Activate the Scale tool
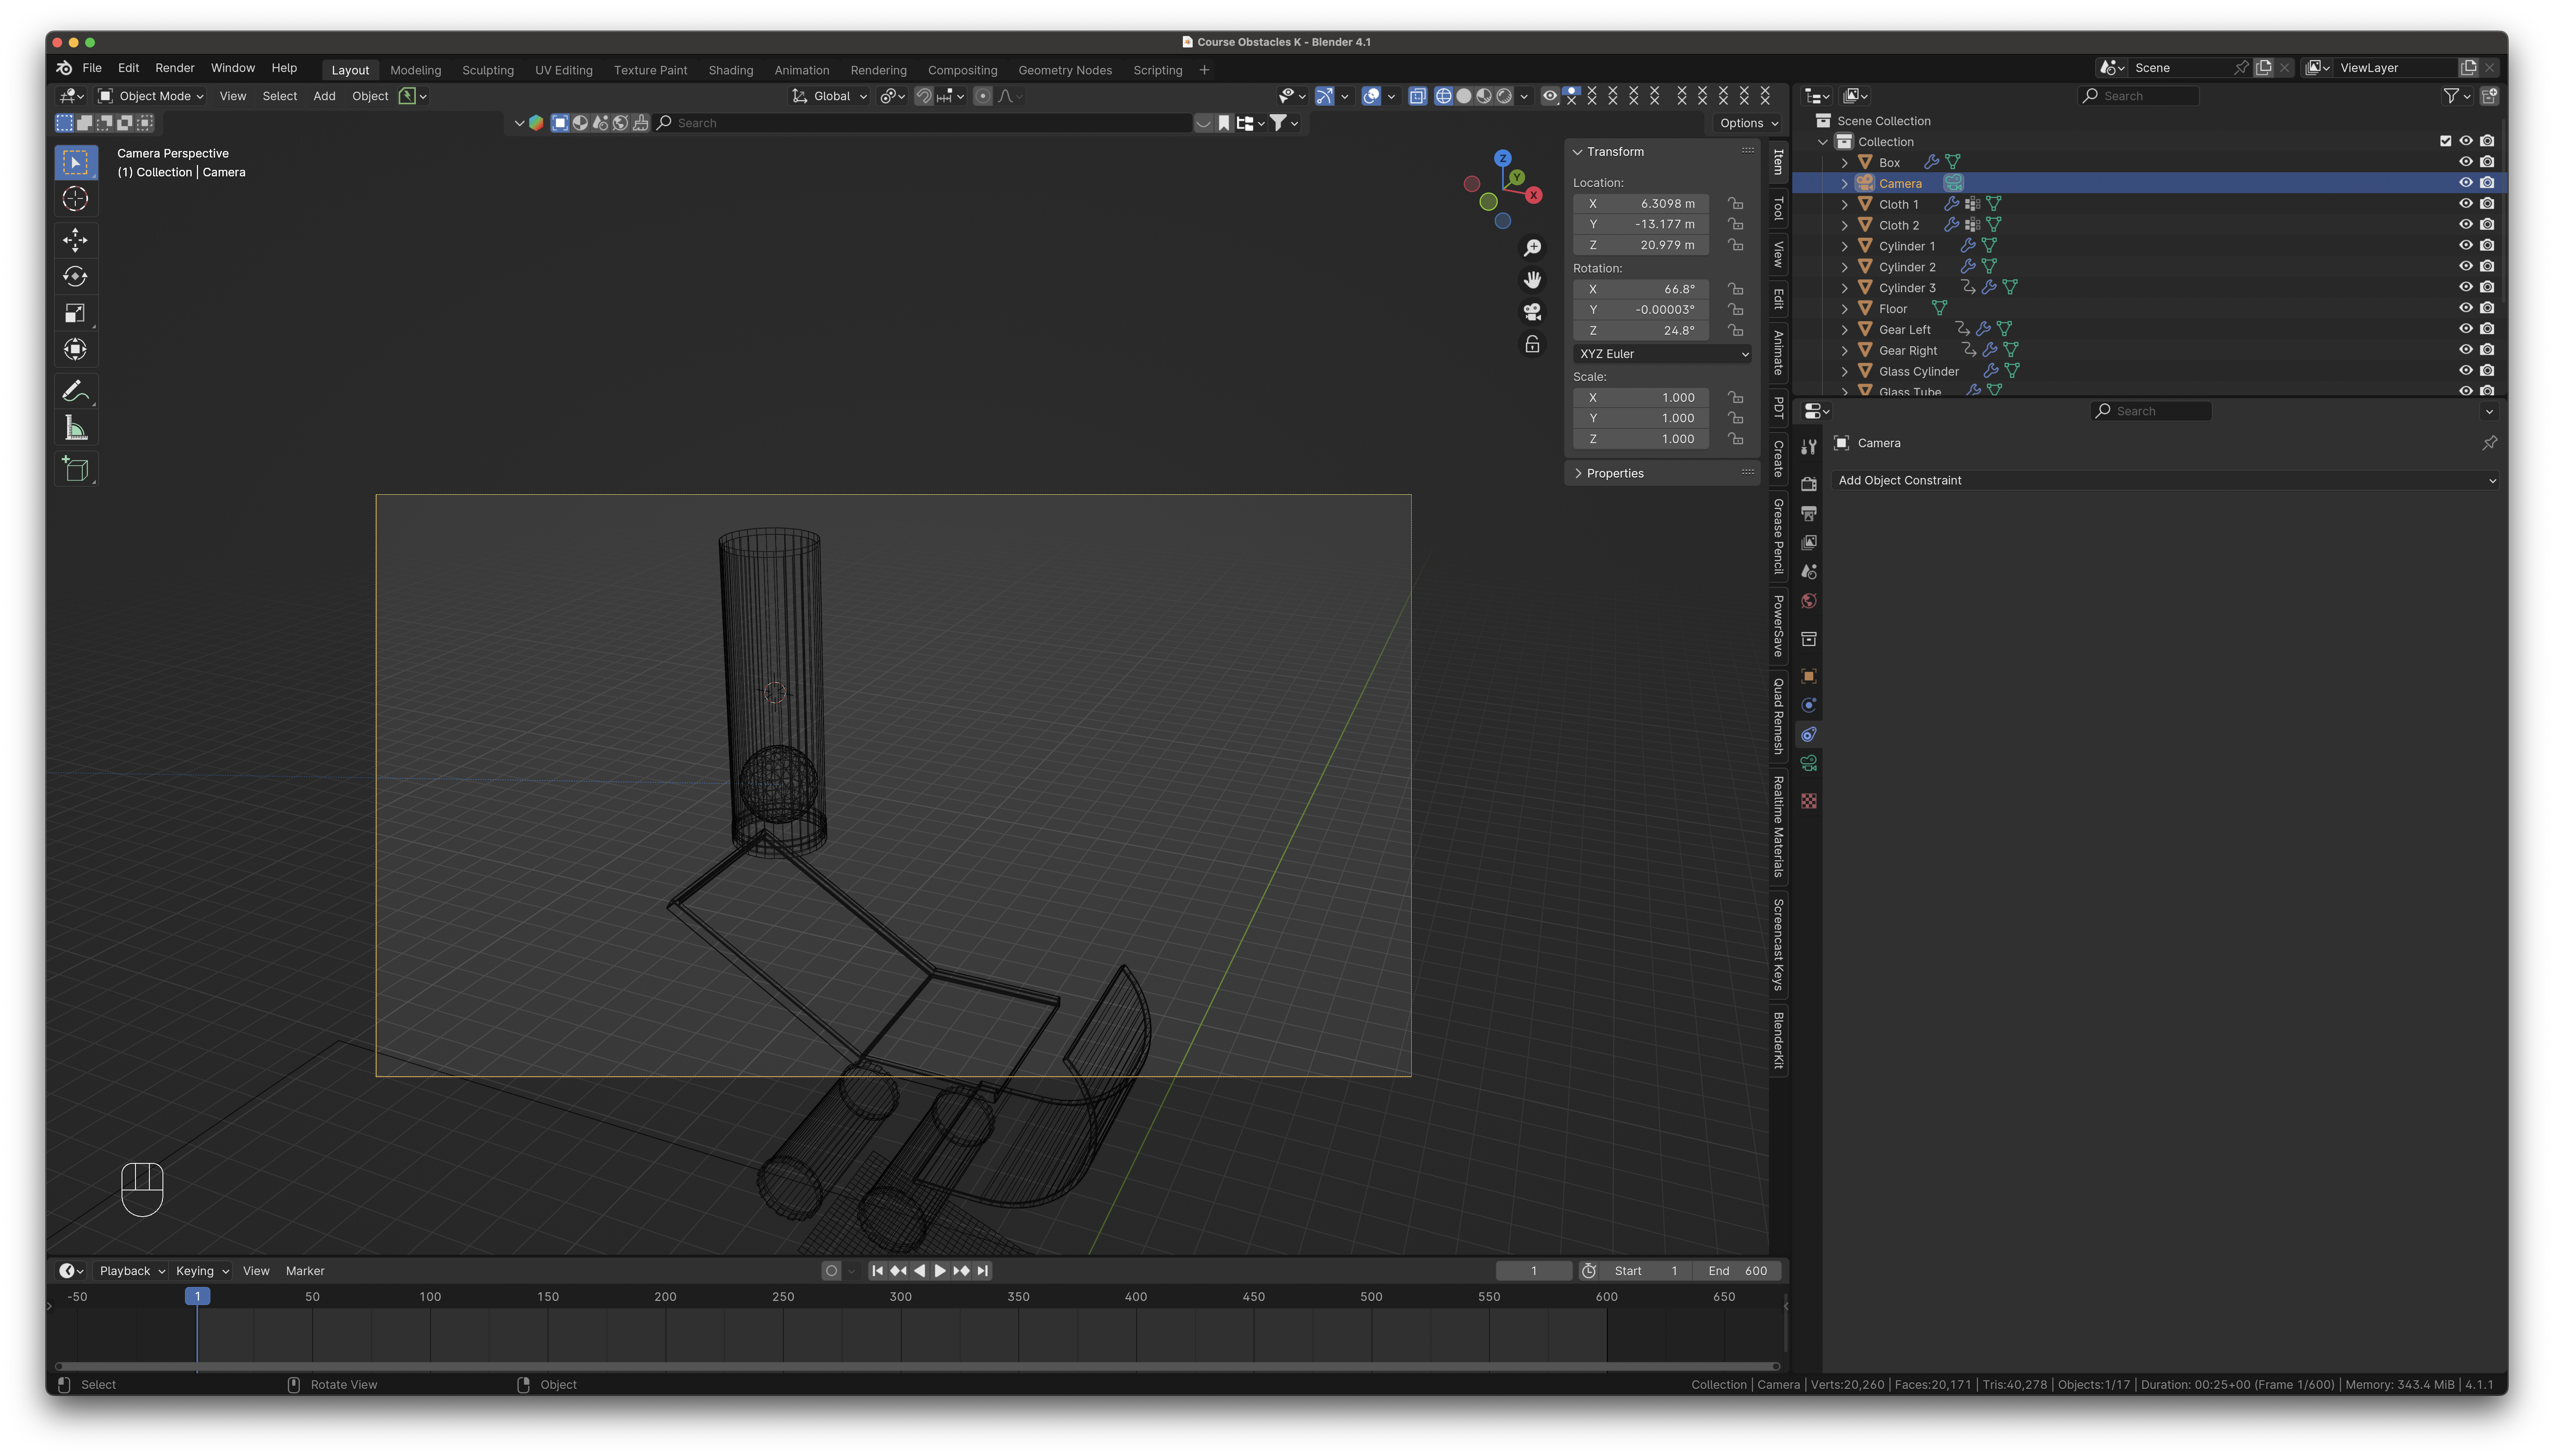Image resolution: width=2554 pixels, height=1456 pixels. 75,314
